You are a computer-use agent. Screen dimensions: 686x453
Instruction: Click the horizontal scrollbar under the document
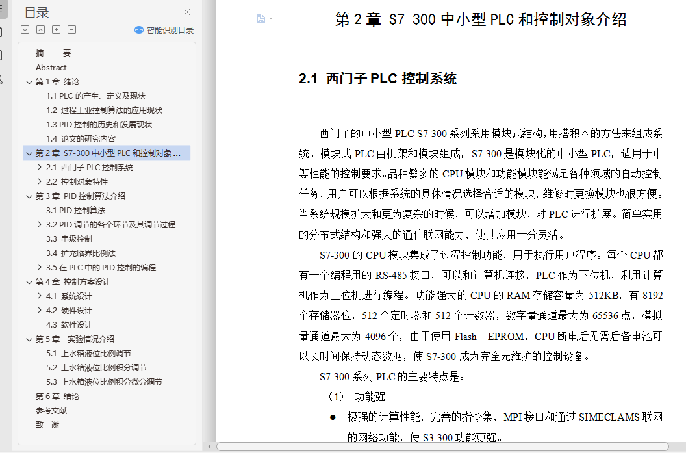(x=442, y=447)
